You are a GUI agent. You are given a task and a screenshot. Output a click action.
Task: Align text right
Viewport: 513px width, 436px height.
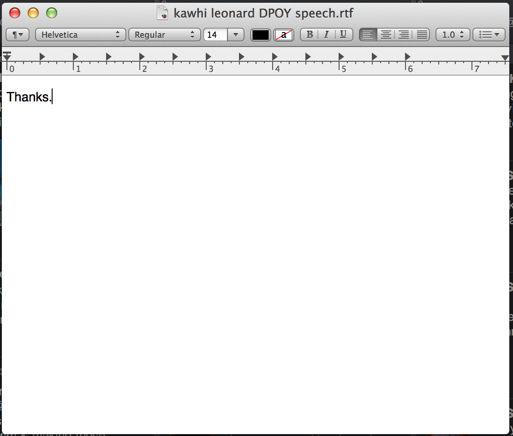403,35
